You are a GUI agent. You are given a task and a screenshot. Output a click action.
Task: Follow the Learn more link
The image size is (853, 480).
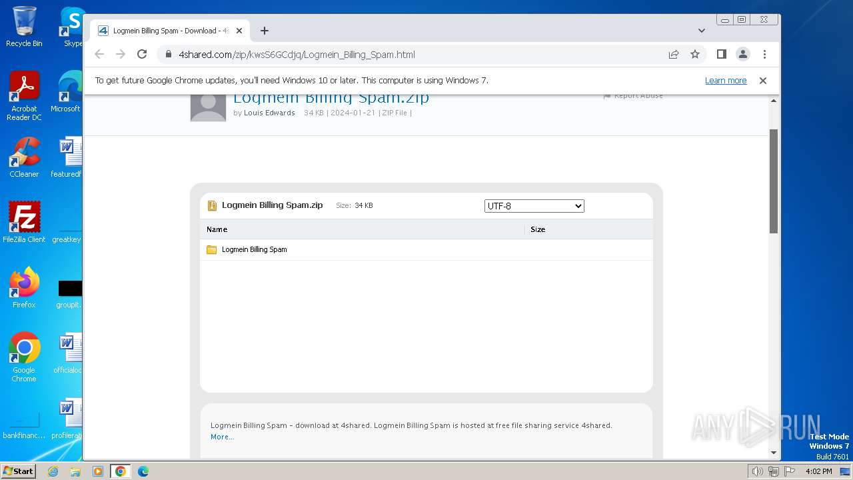point(726,81)
